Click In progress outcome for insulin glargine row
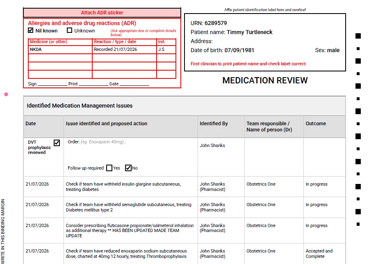This screenshot has width=369, height=264. click(317, 184)
